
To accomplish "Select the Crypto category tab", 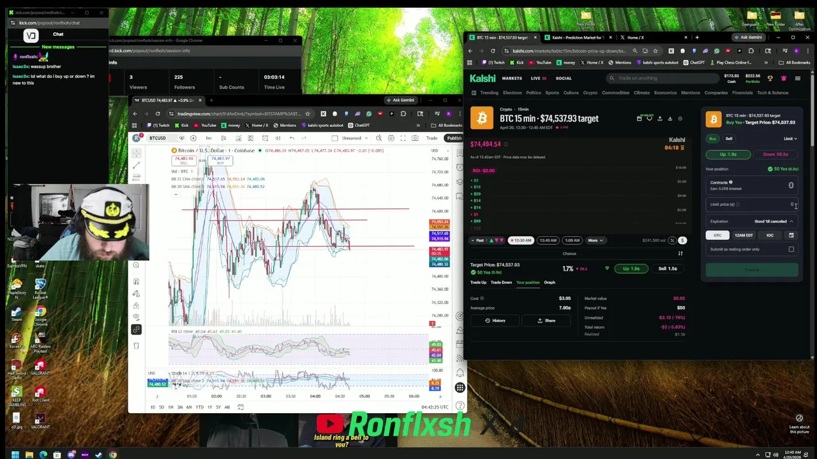I will coord(590,93).
